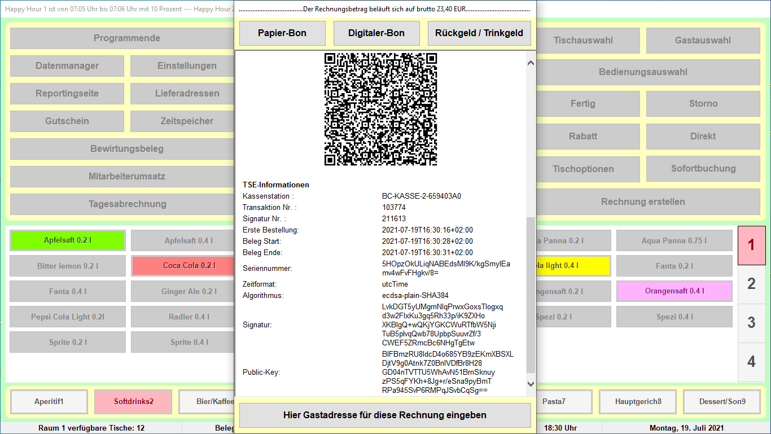Go to Reportingseite
Image resolution: width=771 pixels, height=434 pixels.
click(67, 94)
